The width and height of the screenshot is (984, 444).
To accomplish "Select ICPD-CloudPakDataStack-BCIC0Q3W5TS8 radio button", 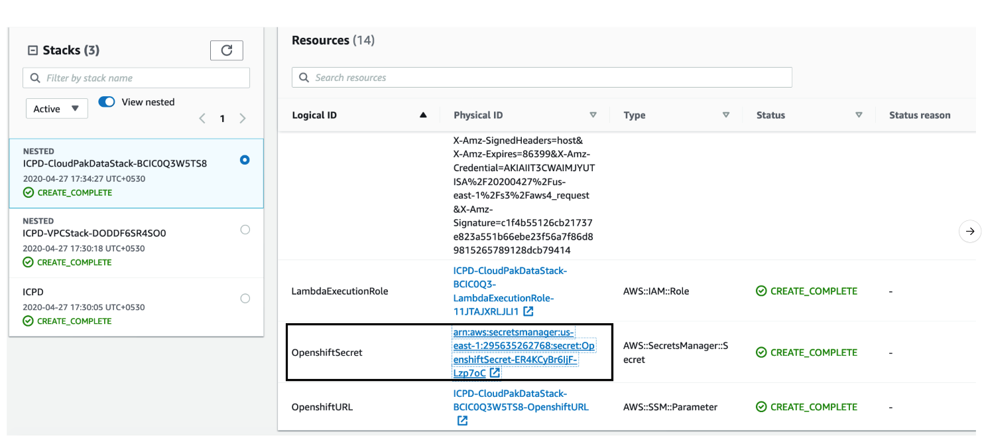I will tap(245, 160).
